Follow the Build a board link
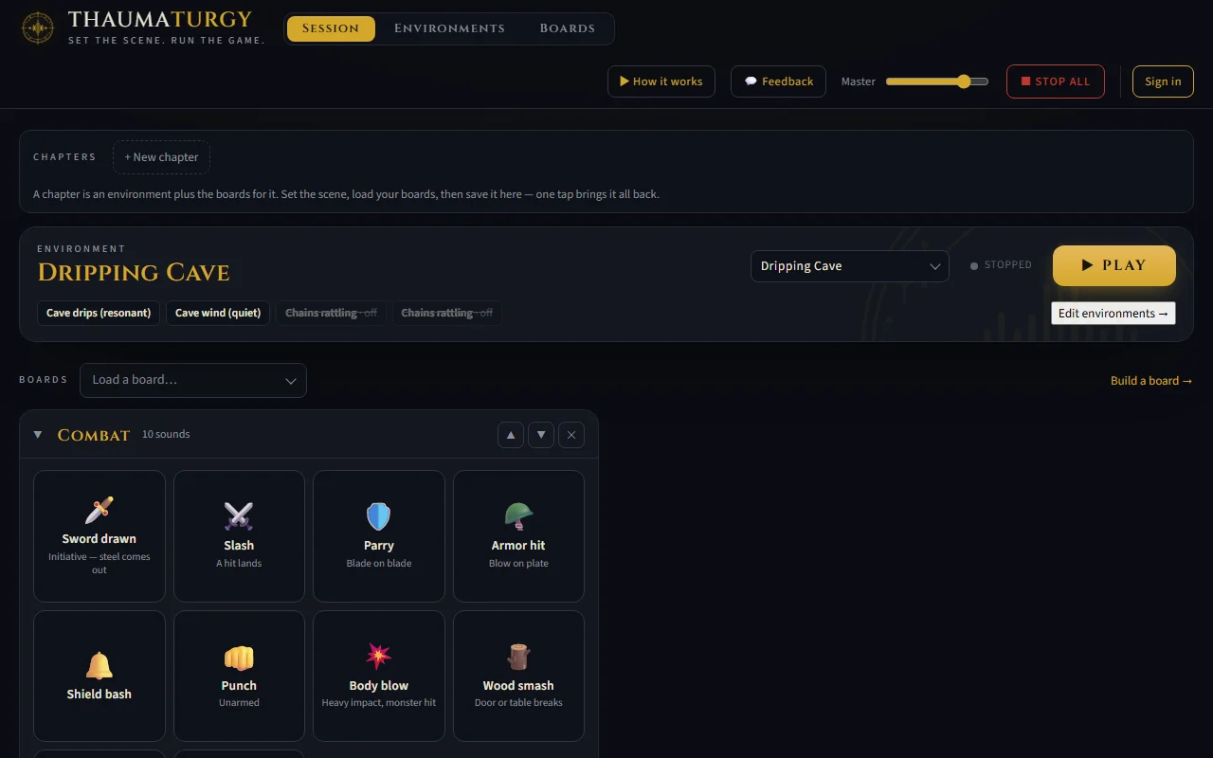The width and height of the screenshot is (1213, 758). pos(1151,381)
